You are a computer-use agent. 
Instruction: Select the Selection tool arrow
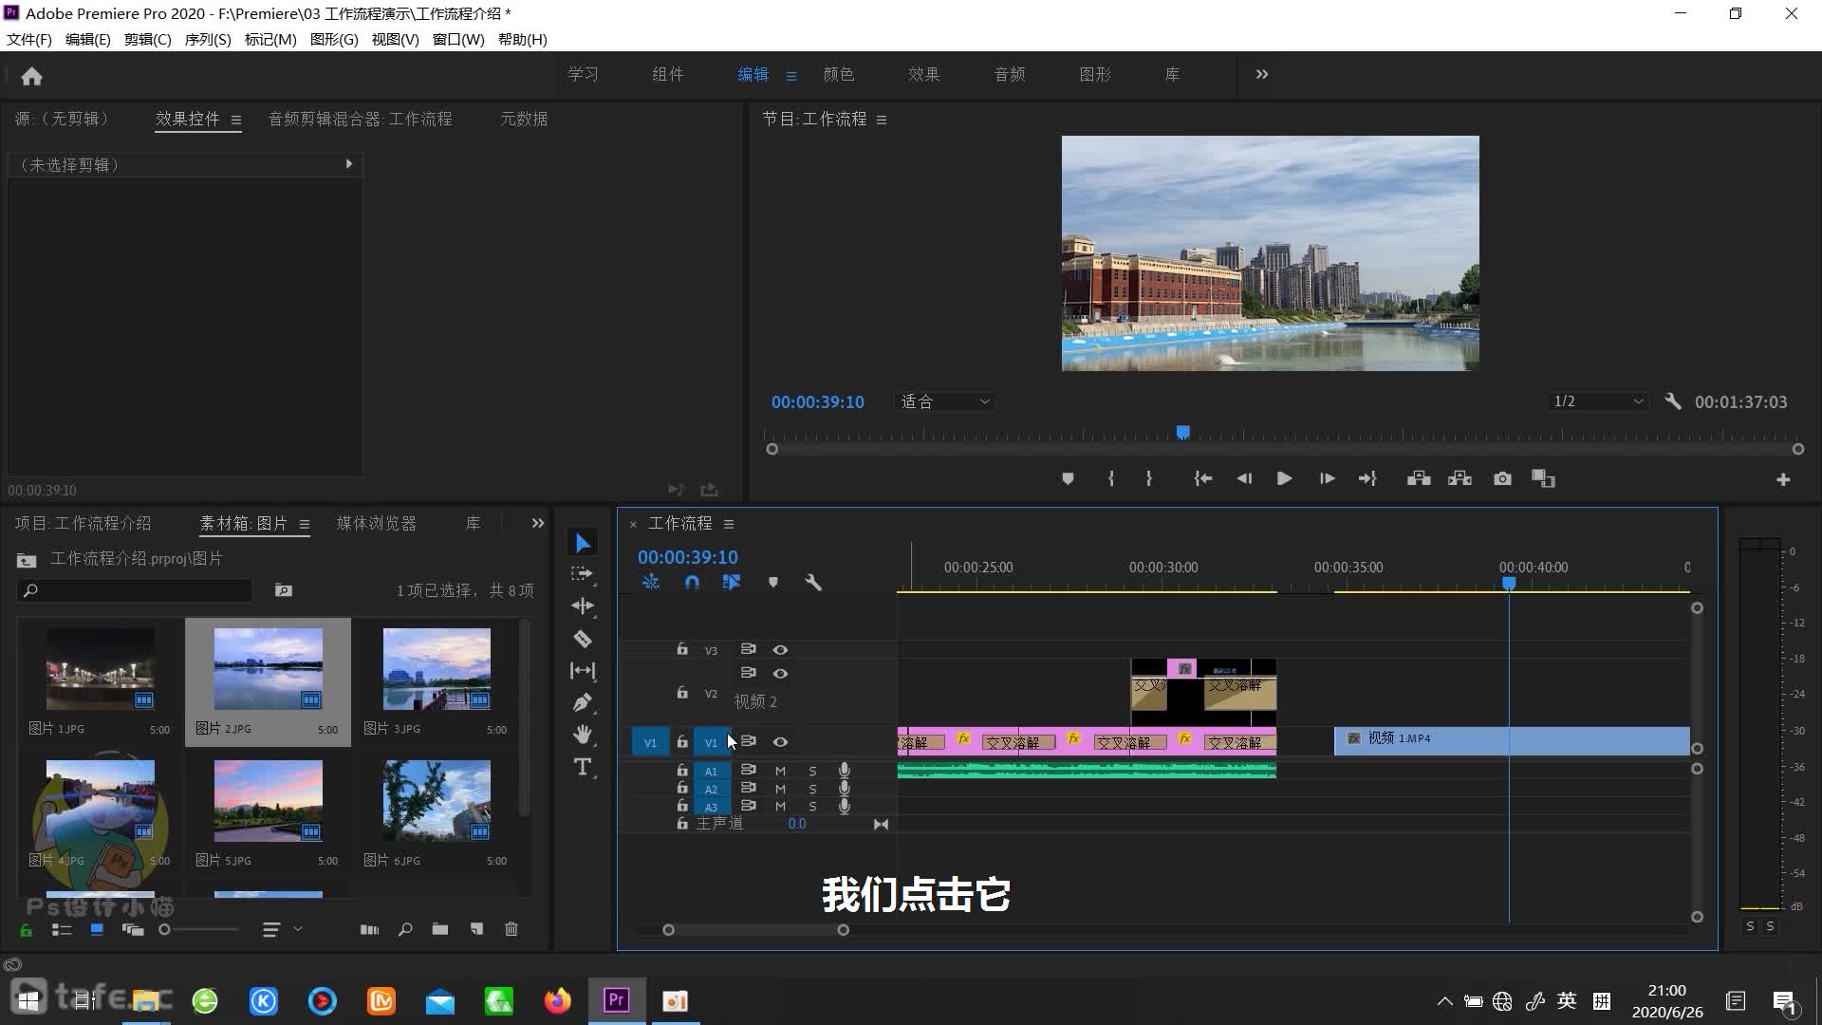point(583,543)
